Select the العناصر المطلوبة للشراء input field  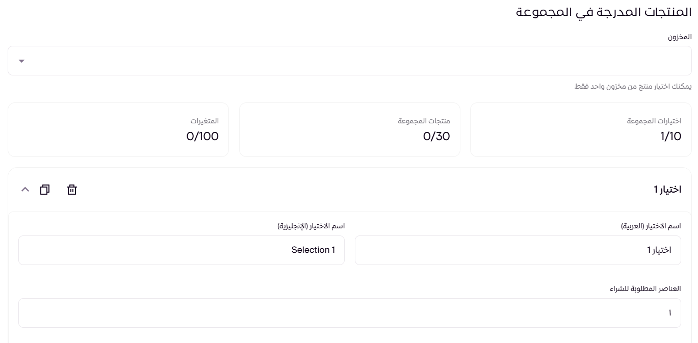tap(349, 312)
